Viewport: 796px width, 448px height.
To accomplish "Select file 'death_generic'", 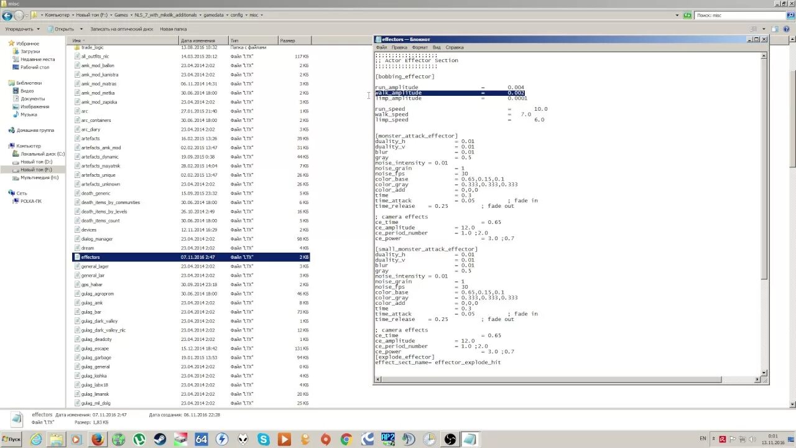I will (x=191, y=194).
